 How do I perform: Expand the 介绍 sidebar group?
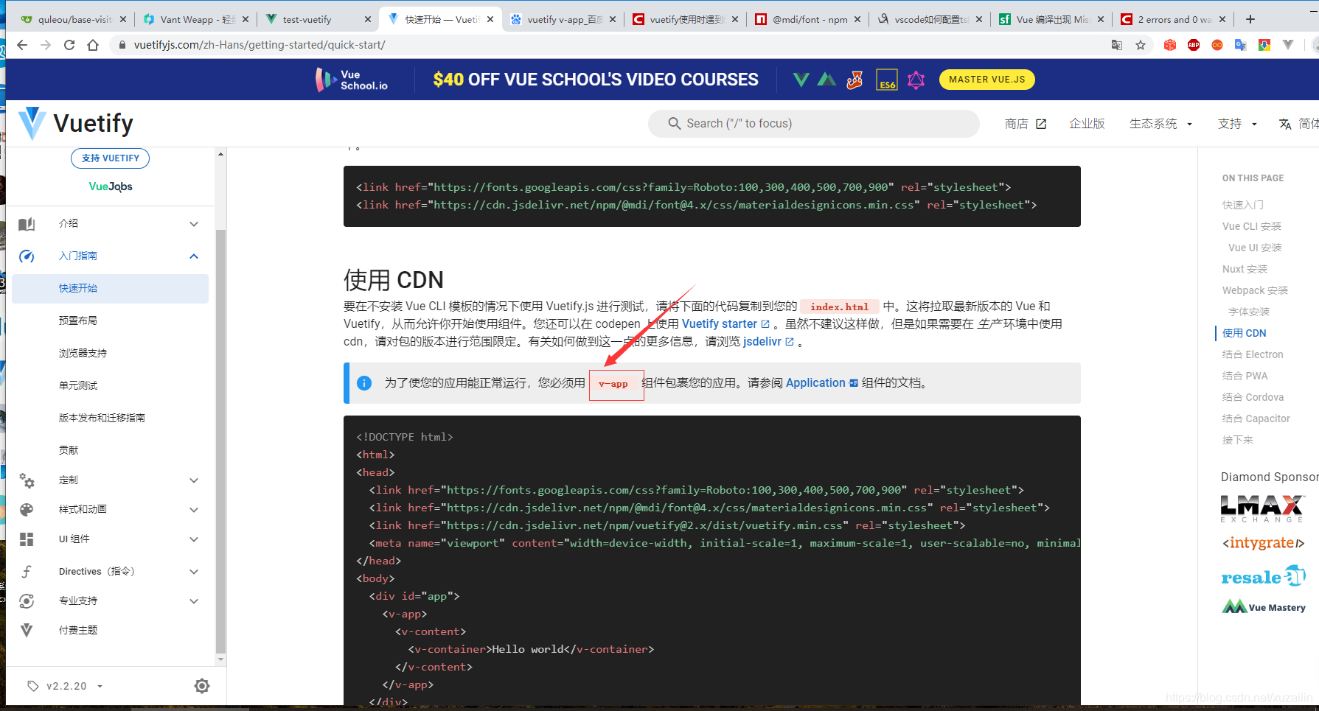click(x=194, y=224)
